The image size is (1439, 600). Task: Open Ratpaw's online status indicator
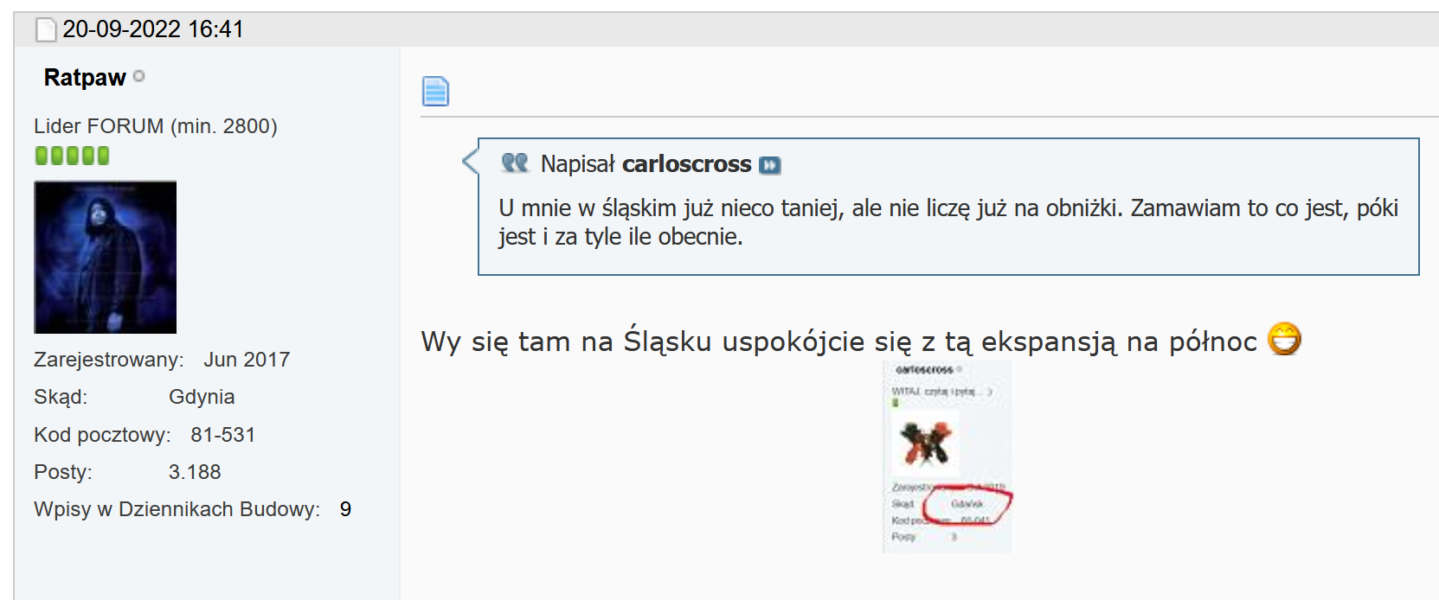[x=139, y=76]
